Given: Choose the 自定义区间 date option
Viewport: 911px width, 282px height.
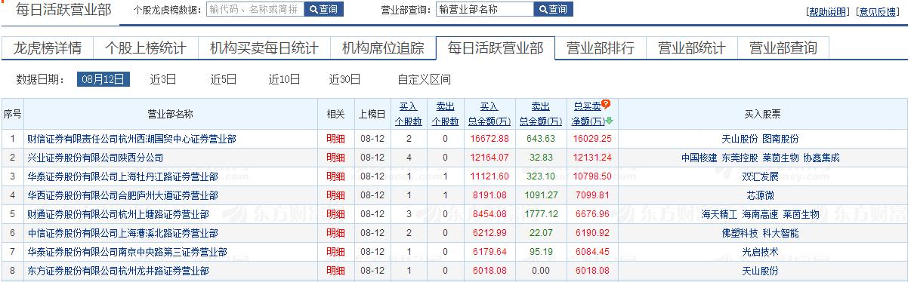Looking at the screenshot, I should click(424, 79).
